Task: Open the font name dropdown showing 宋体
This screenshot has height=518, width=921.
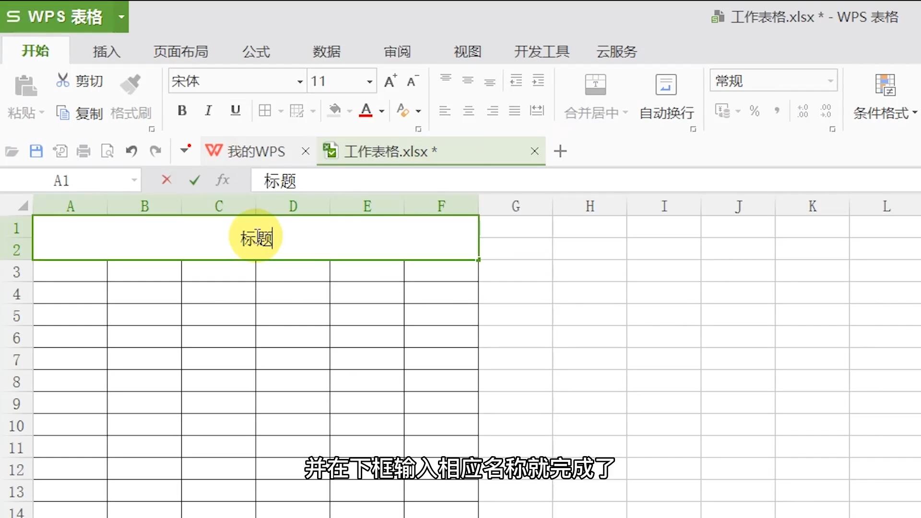Action: (x=300, y=82)
